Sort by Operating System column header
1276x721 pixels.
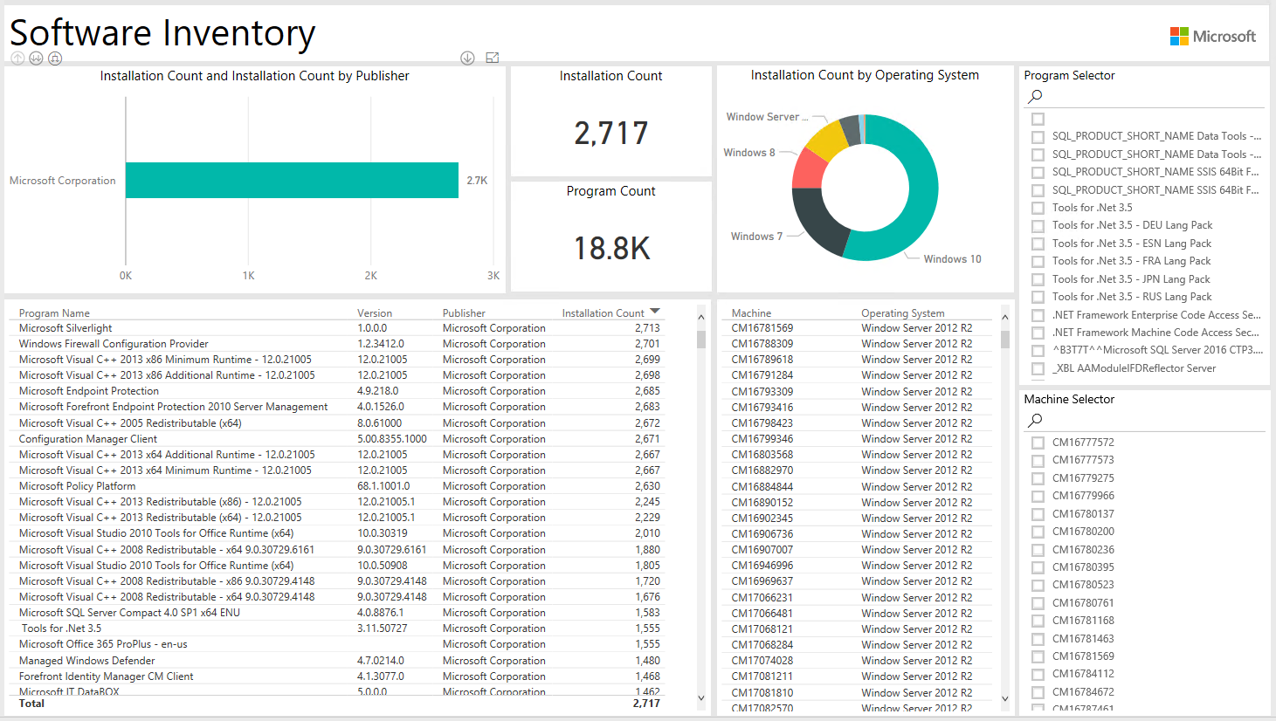(x=902, y=313)
